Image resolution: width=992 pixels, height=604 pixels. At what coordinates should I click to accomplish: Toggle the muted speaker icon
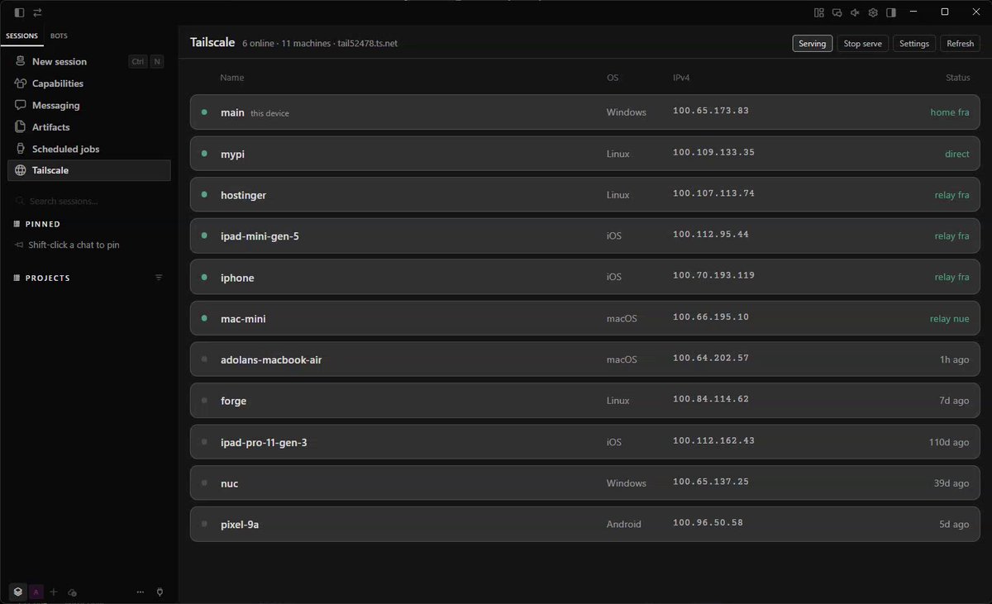(x=855, y=12)
